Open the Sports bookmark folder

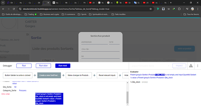point(82,14)
